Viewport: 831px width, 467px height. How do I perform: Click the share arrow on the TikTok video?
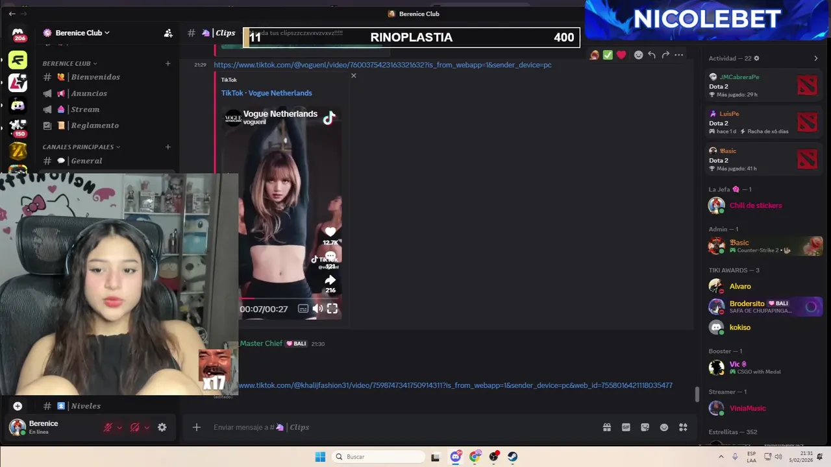[x=330, y=280]
